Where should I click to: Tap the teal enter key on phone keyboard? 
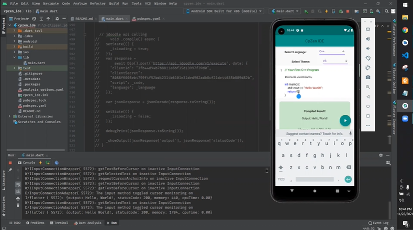pos(348,179)
